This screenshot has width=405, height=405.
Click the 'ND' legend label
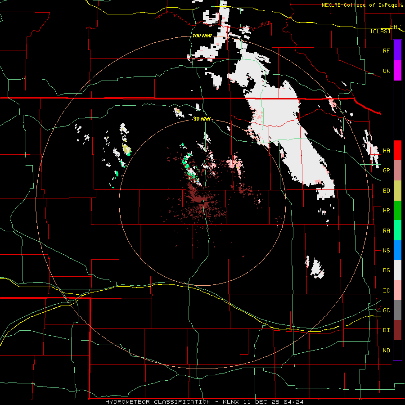click(386, 351)
